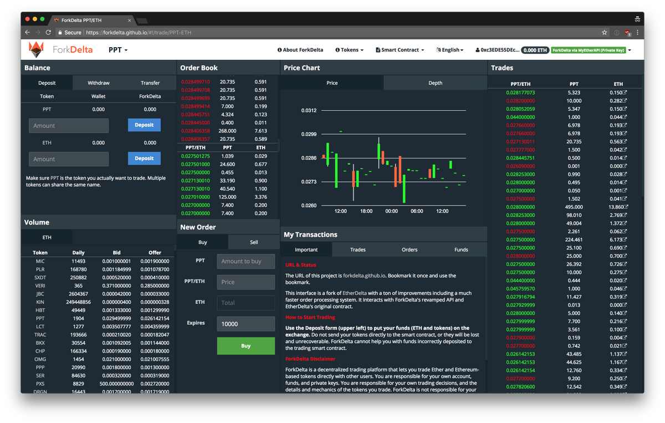Viewport: 665px width, 423px height.
Task: Open transaction link for 0.026090000 trade
Action: click(625, 166)
